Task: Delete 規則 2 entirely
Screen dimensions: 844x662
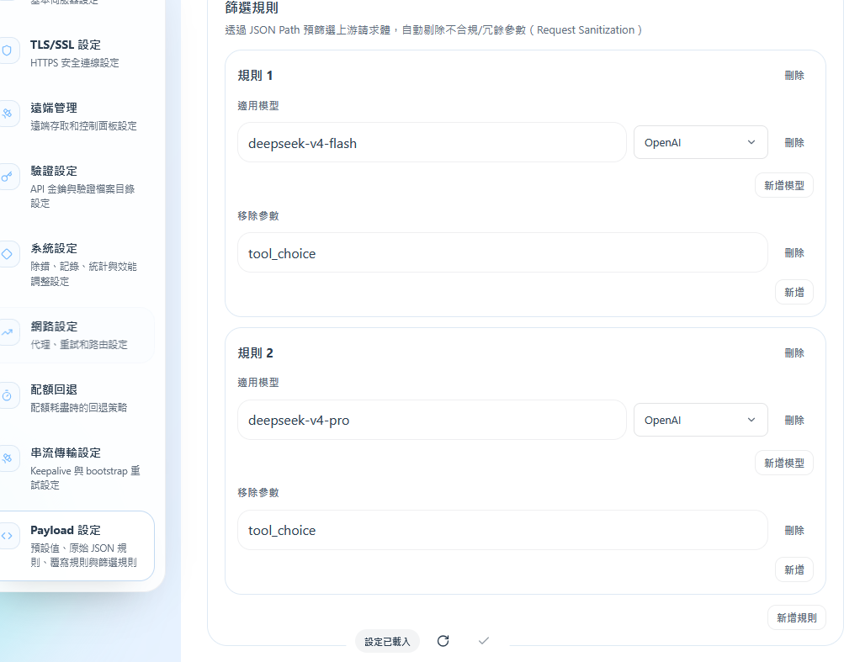Action: pyautogui.click(x=794, y=353)
